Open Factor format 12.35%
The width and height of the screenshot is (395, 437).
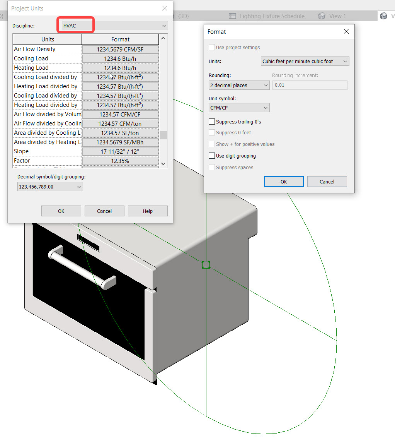120,161
